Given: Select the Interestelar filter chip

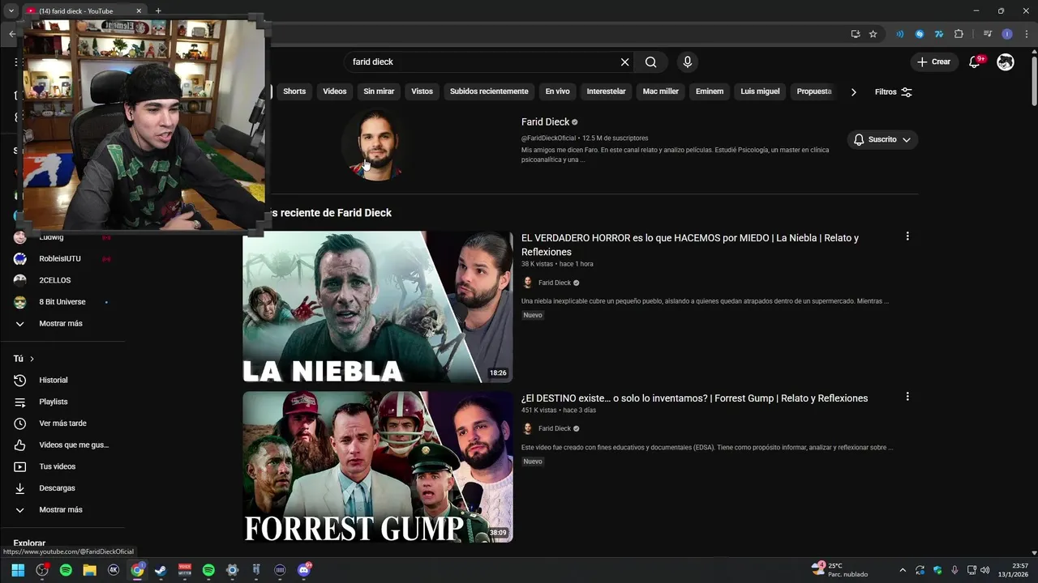Looking at the screenshot, I should (607, 91).
